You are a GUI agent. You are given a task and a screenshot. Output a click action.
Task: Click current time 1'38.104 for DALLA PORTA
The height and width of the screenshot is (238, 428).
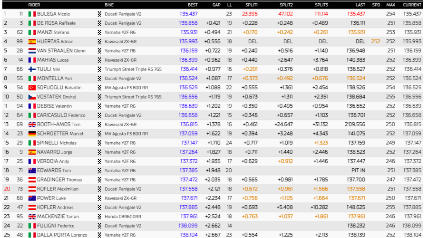point(412,235)
